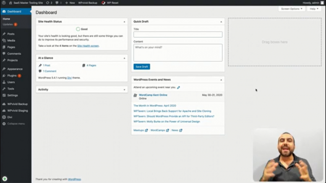Viewport: 326px width, 183px height.
Task: Click the Save Draft button
Action: pos(142,67)
